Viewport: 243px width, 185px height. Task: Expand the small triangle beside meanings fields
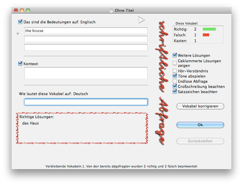pyautogui.click(x=18, y=34)
